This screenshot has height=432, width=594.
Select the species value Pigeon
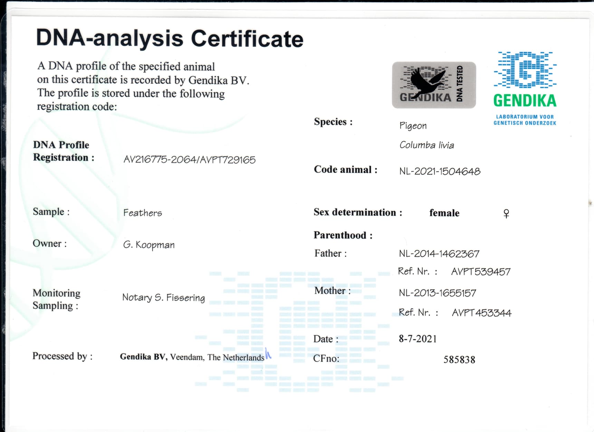[413, 126]
